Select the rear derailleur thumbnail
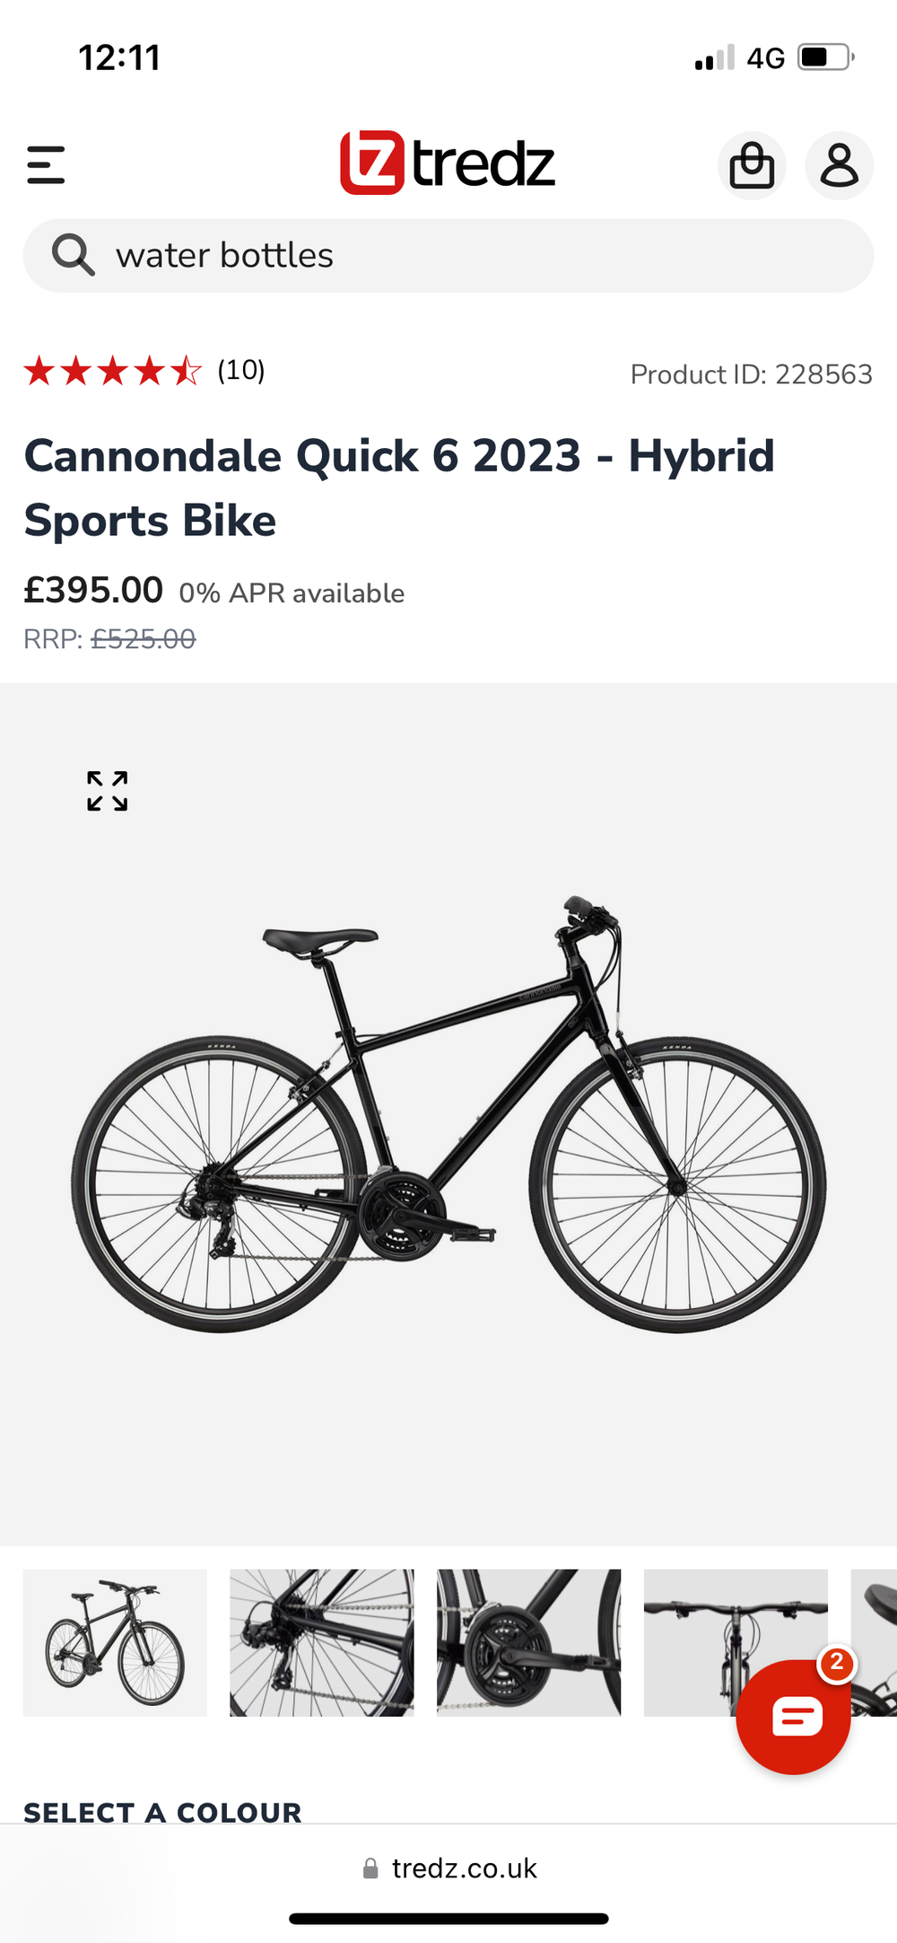This screenshot has height=1943, width=897. tap(322, 1642)
